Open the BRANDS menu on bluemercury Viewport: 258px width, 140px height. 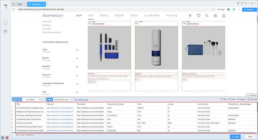[x=104, y=15]
